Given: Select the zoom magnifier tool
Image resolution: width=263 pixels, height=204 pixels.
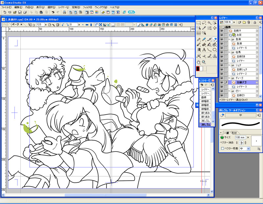Looking at the screenshot, I should coord(204,62).
